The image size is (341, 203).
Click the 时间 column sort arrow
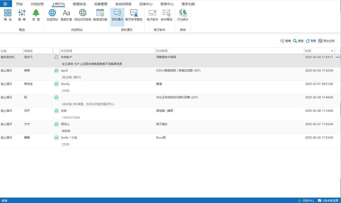tap(332, 51)
